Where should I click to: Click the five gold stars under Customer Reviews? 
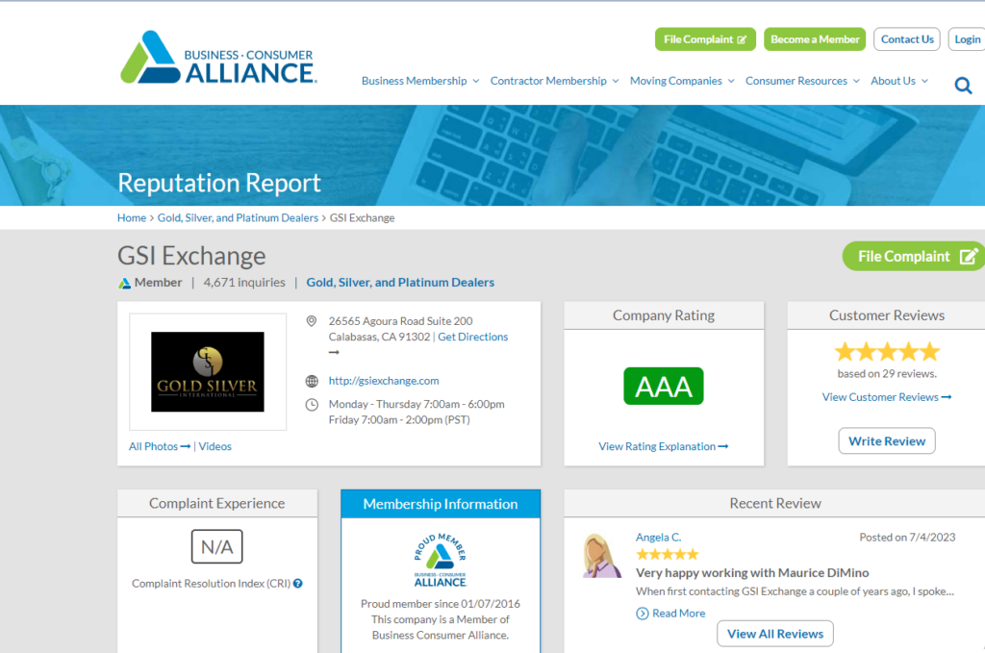(887, 352)
